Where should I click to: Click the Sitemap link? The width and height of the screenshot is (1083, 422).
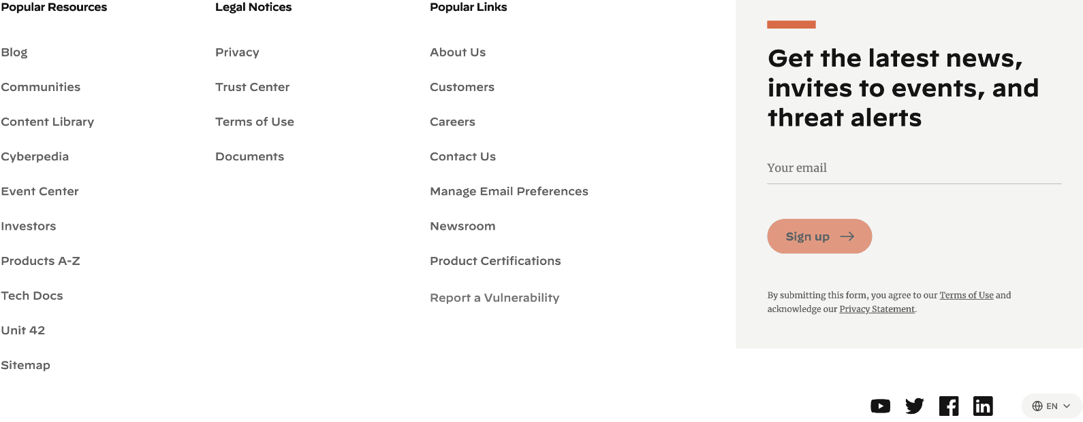25,365
